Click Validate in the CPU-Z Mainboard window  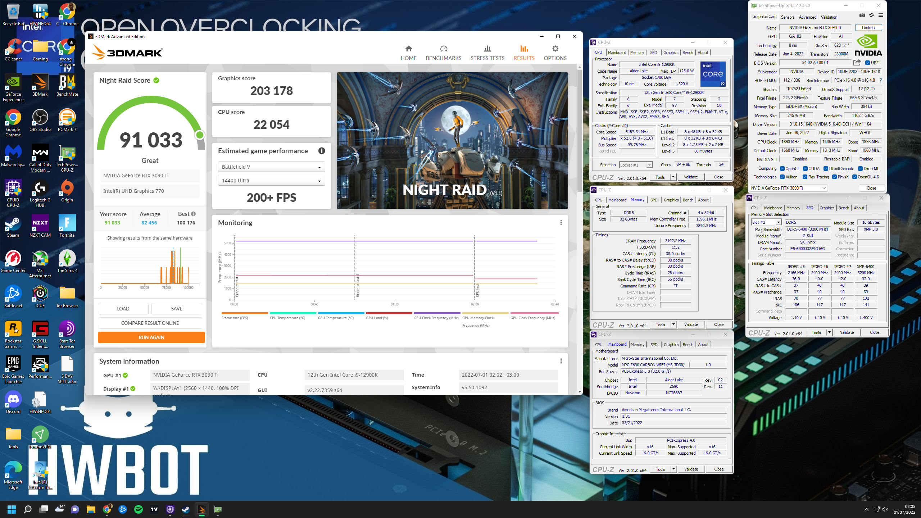pos(691,469)
